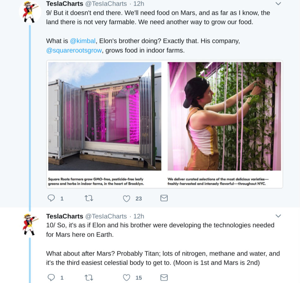
Task: Like tweet 10 with 15 likes
Action: pos(126,278)
